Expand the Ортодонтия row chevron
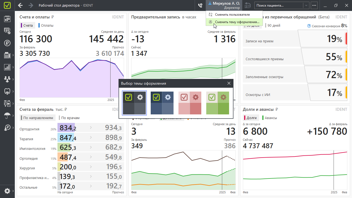352x198 pixels. pyautogui.click(x=91, y=128)
